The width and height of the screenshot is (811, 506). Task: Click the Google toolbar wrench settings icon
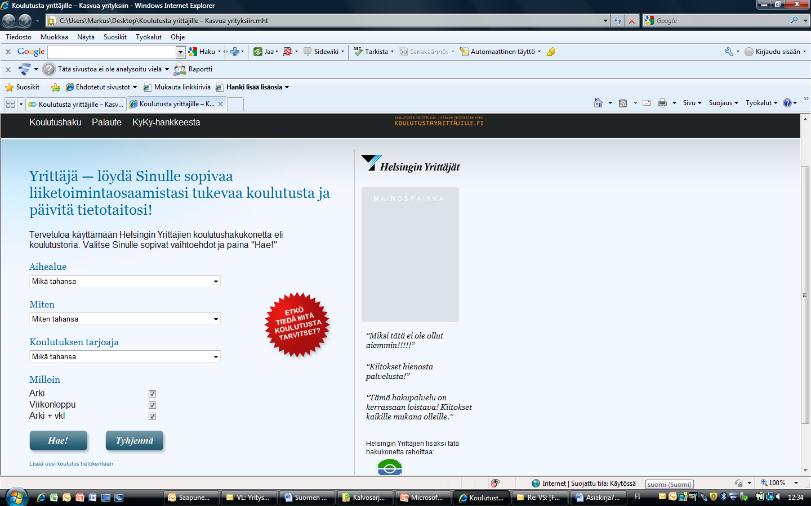tap(729, 52)
